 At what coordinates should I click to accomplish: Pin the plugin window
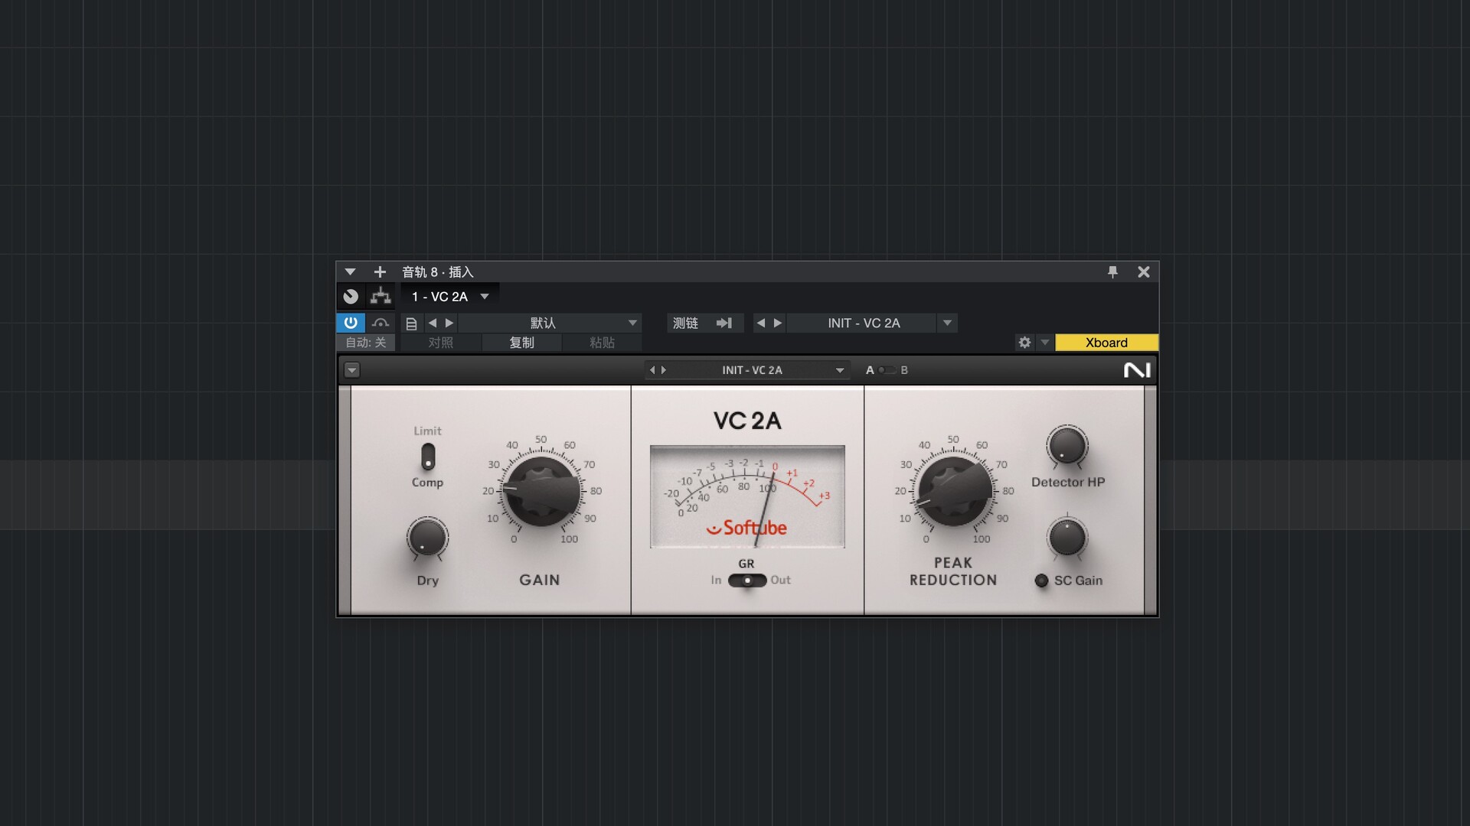click(x=1112, y=272)
